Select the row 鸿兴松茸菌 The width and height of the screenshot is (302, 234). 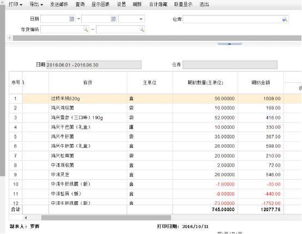[155, 156]
